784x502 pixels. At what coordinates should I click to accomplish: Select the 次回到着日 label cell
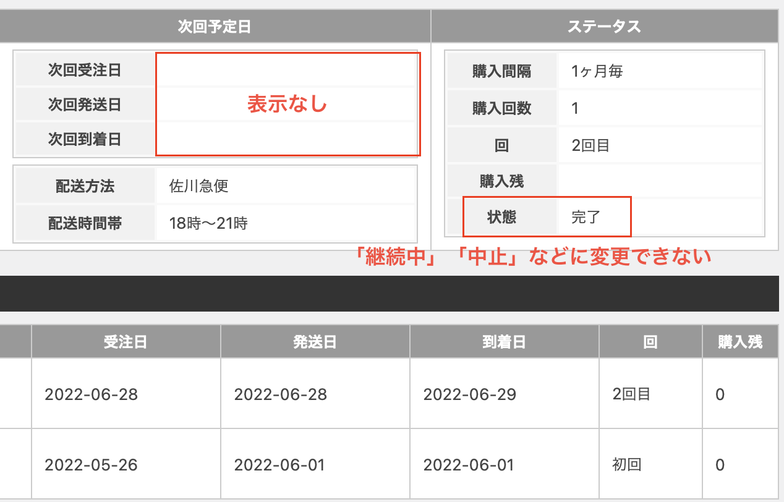click(x=85, y=139)
